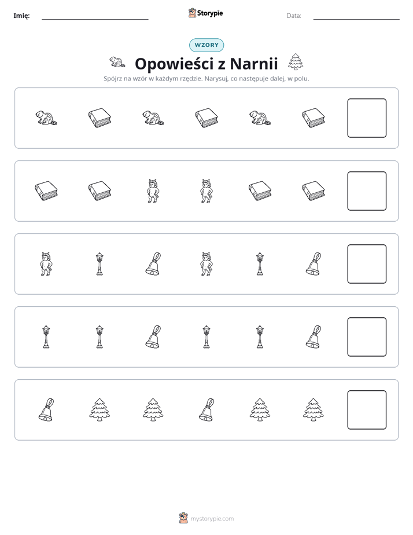Click the first lamppost in row three

click(x=99, y=264)
